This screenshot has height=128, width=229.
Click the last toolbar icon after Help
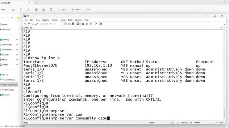pos(101,24)
